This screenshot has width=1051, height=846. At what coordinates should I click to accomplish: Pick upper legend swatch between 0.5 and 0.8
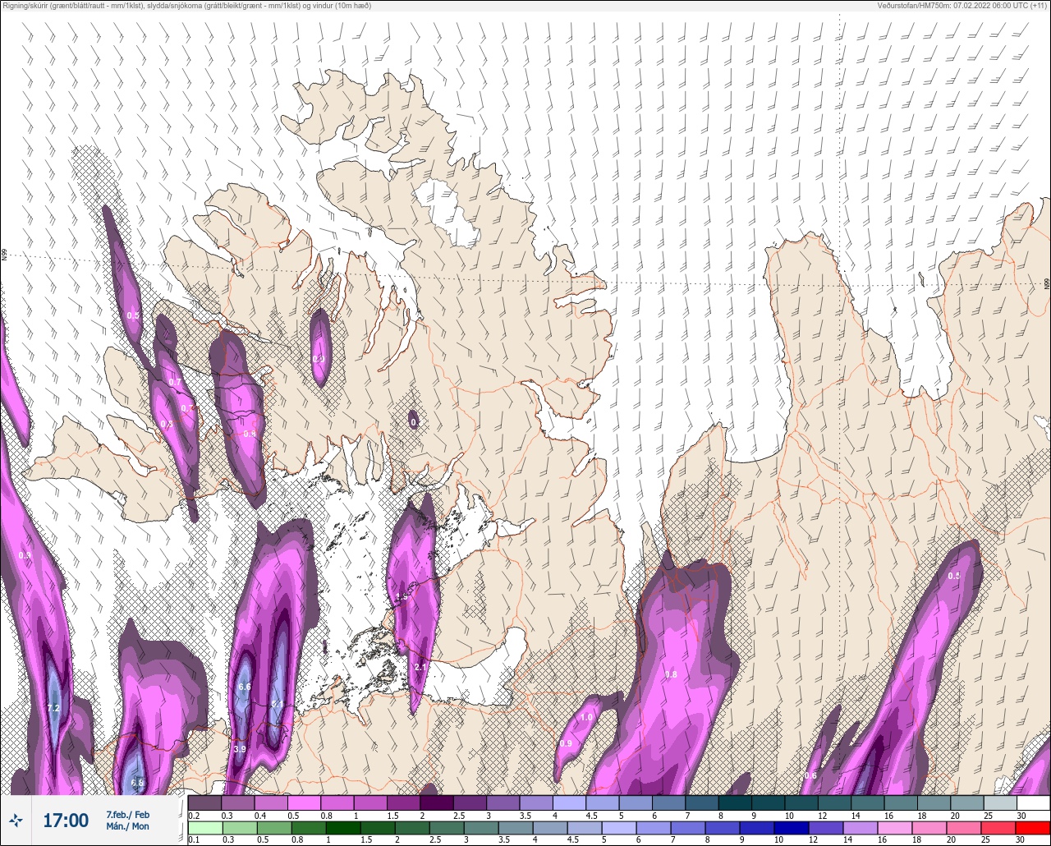tap(304, 802)
